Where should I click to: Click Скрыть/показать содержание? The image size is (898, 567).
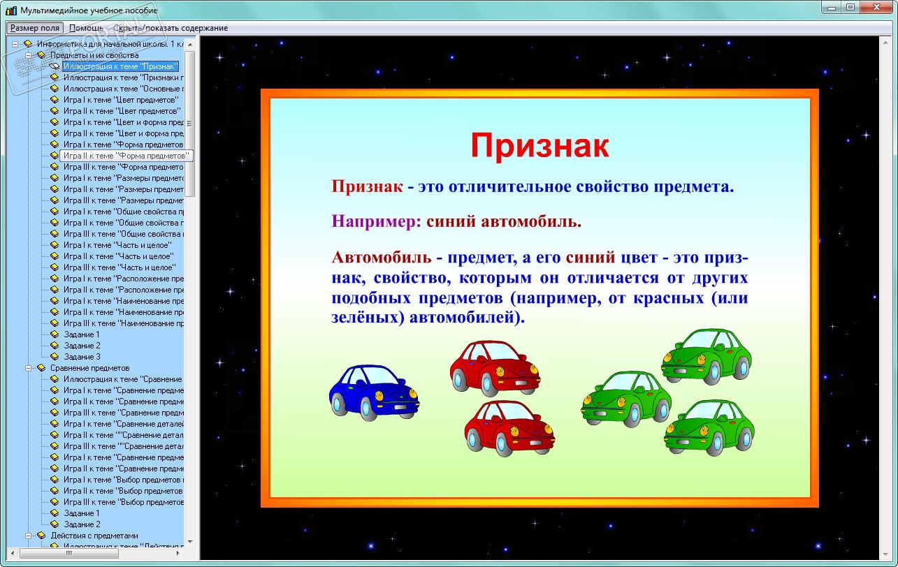171,28
